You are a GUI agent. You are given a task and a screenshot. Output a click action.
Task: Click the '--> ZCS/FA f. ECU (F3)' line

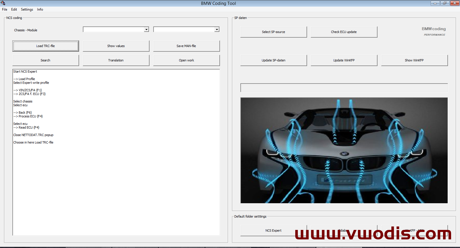coord(29,94)
